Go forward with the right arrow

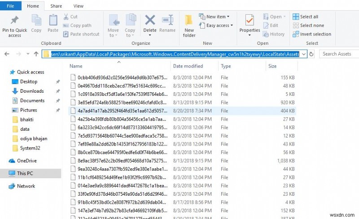(18, 54)
